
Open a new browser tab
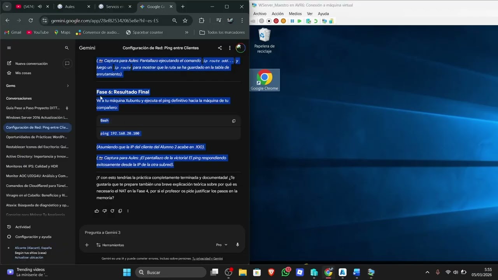click(183, 7)
